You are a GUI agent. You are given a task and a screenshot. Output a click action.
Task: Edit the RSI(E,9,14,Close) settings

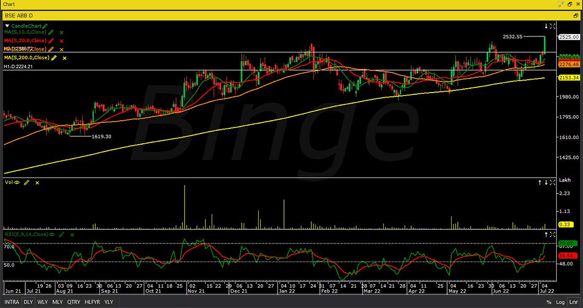click(x=62, y=235)
